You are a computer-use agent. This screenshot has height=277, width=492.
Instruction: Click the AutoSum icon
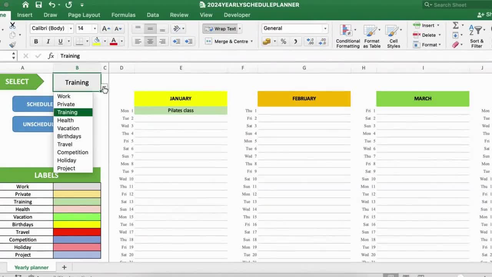coord(454,25)
